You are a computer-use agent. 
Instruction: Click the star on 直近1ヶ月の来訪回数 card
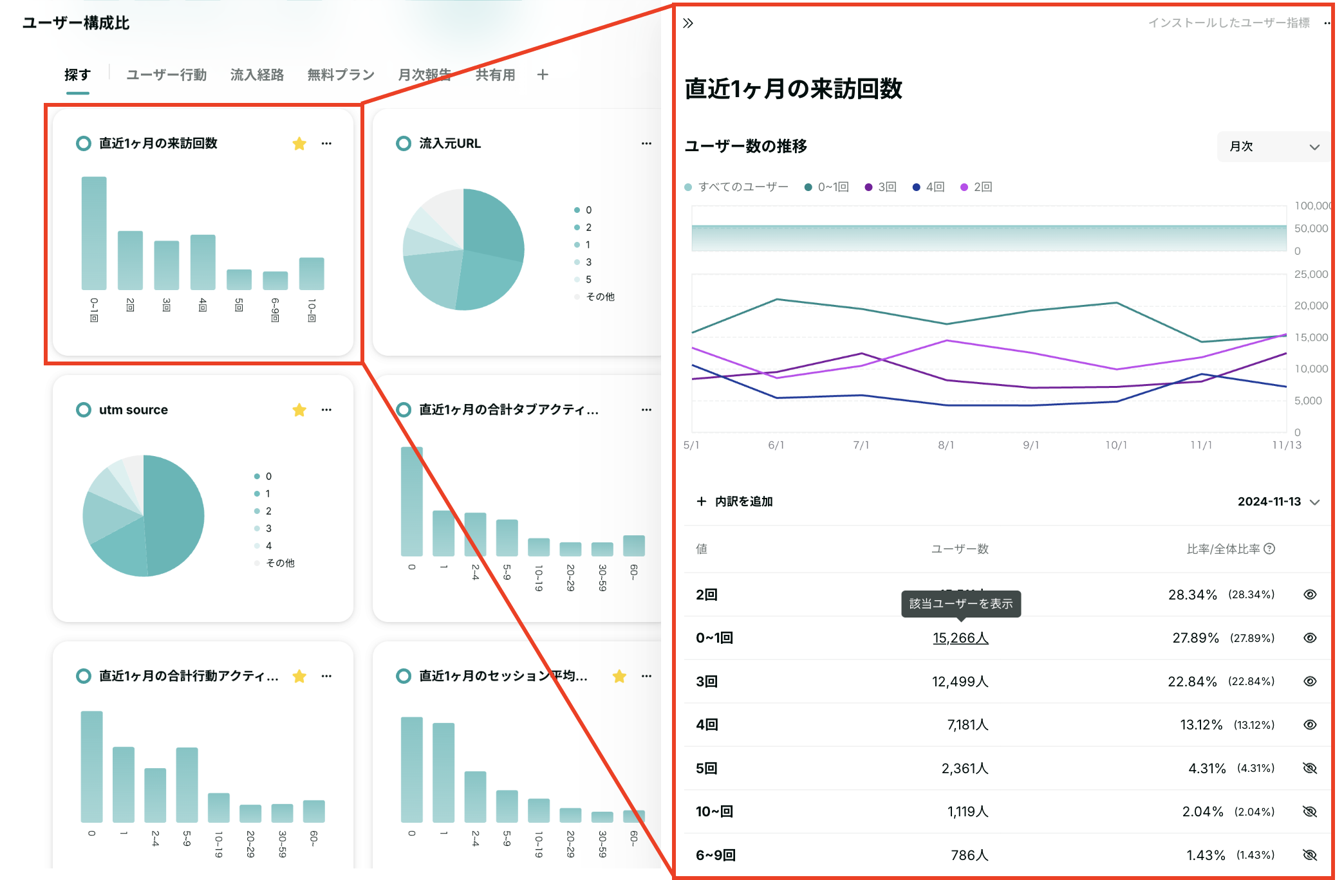299,143
